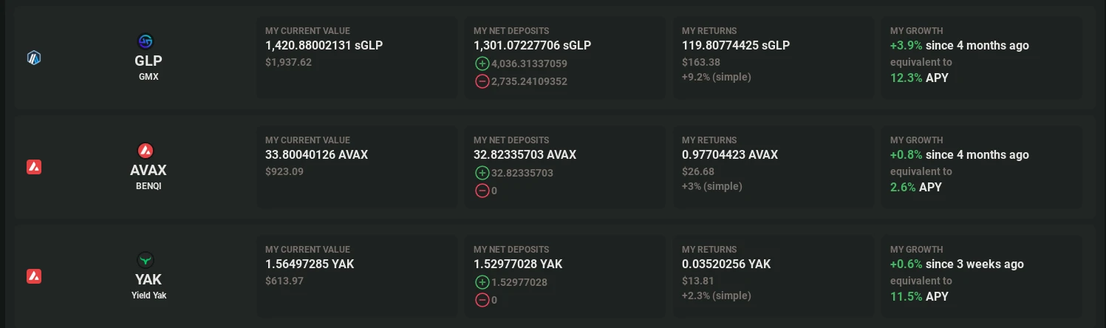Image resolution: width=1106 pixels, height=328 pixels.
Task: Click the red minus icon in AVAX deposits
Action: [482, 191]
